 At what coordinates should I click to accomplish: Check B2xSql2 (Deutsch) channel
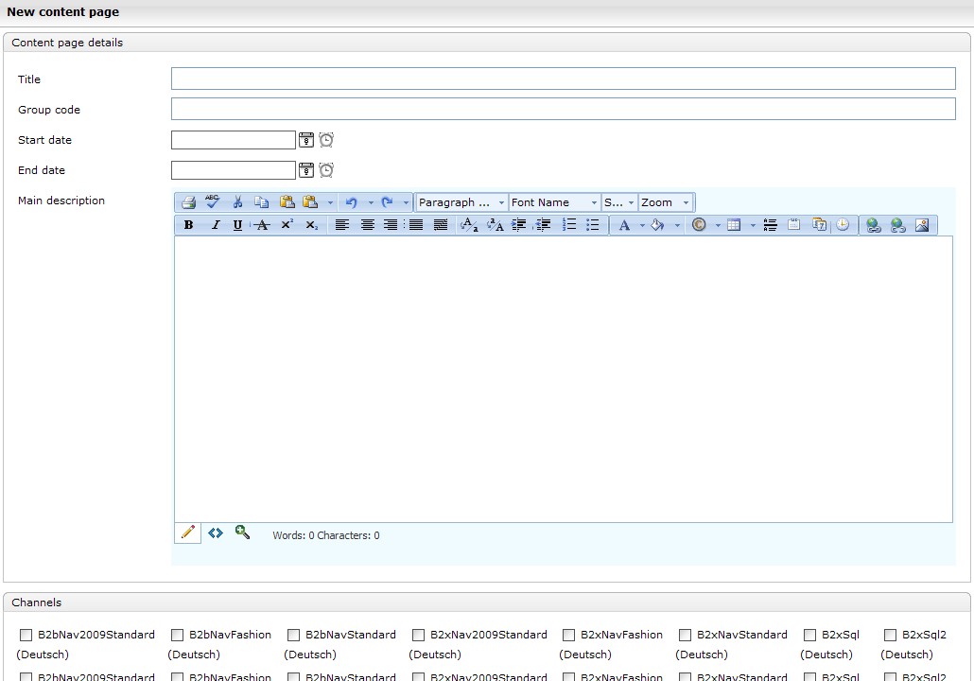[x=890, y=635]
